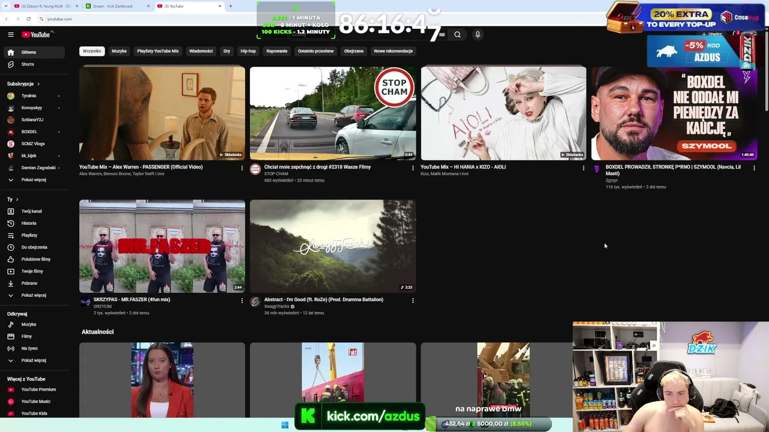The height and width of the screenshot is (432, 769).
Task: Open options menu for HI HANIA x KIZO mix
Action: [x=583, y=168]
